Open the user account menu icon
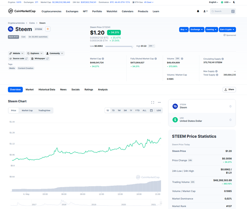247x209 pixels. pyautogui.click(x=205, y=11)
